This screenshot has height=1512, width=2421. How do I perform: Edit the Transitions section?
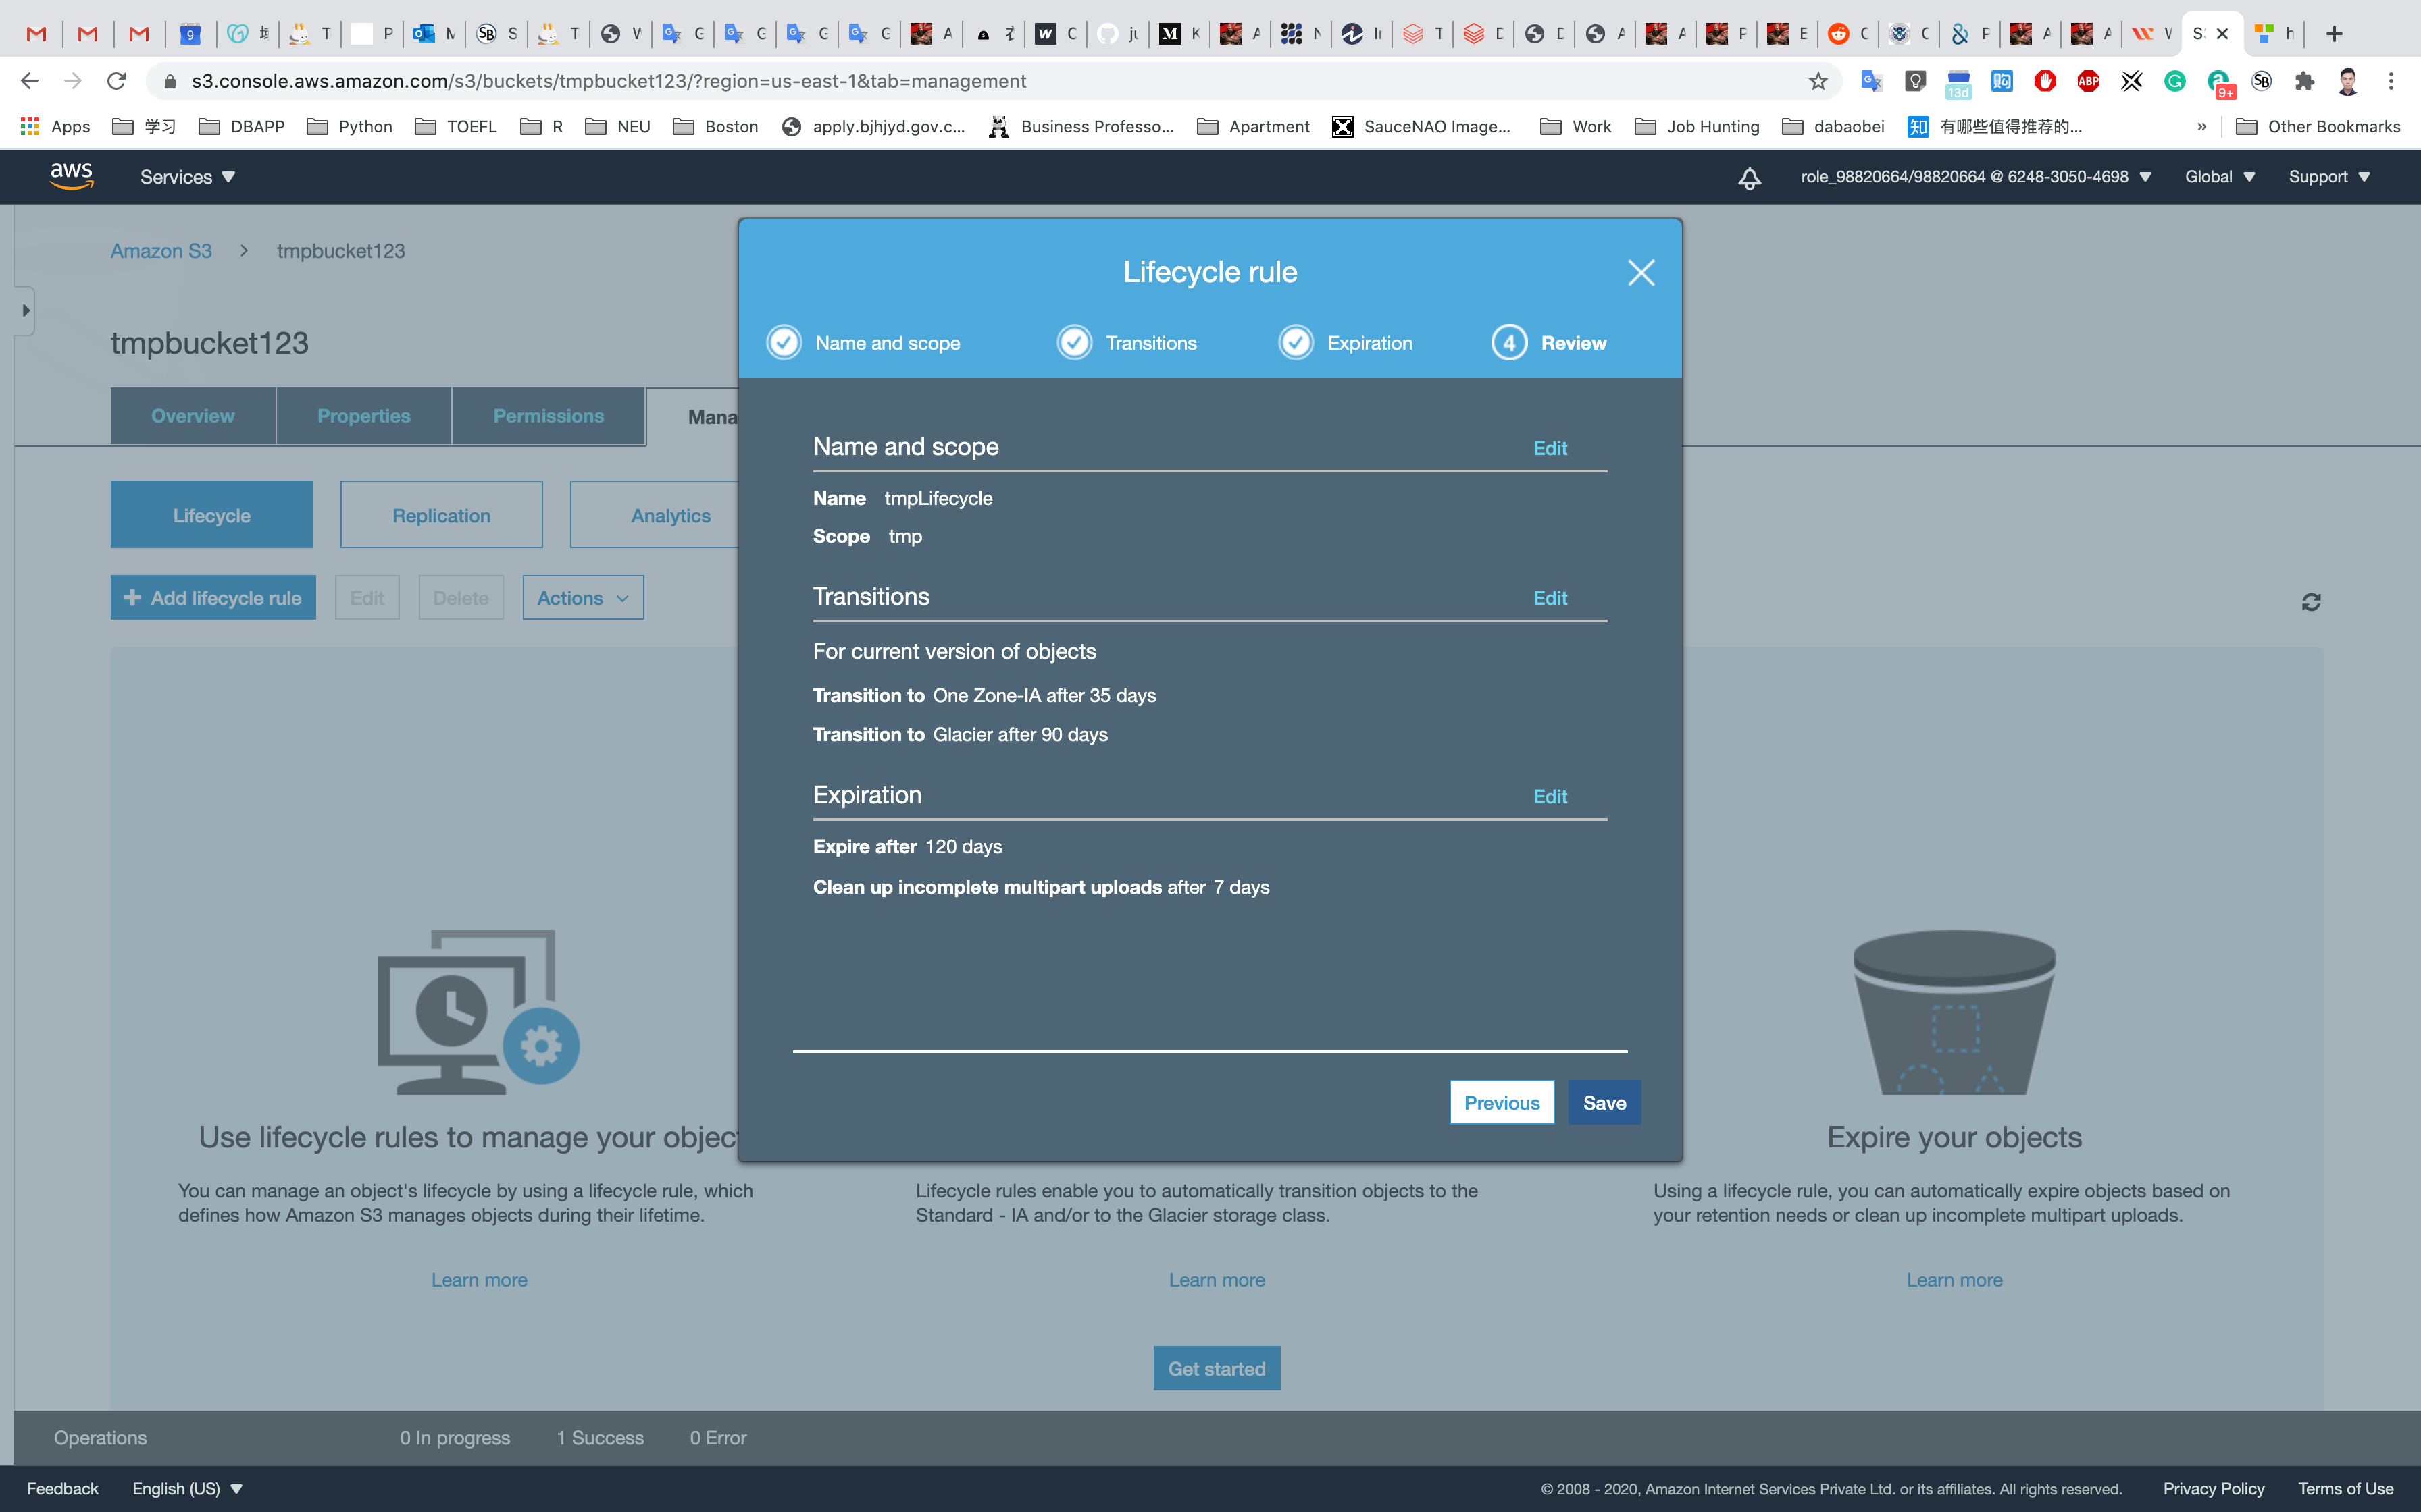click(x=1550, y=598)
